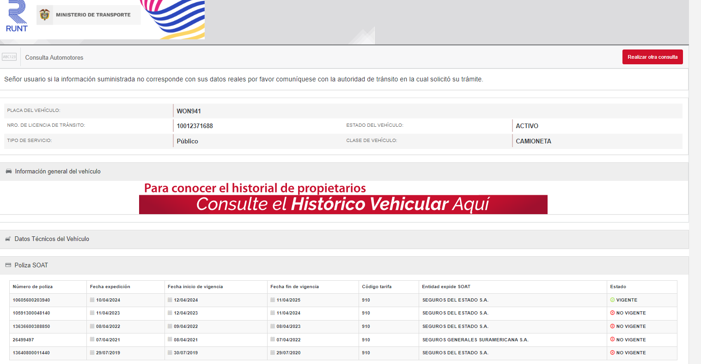The width and height of the screenshot is (701, 364).
Task: Click the Fecha expedición column header
Action: [x=110, y=287]
